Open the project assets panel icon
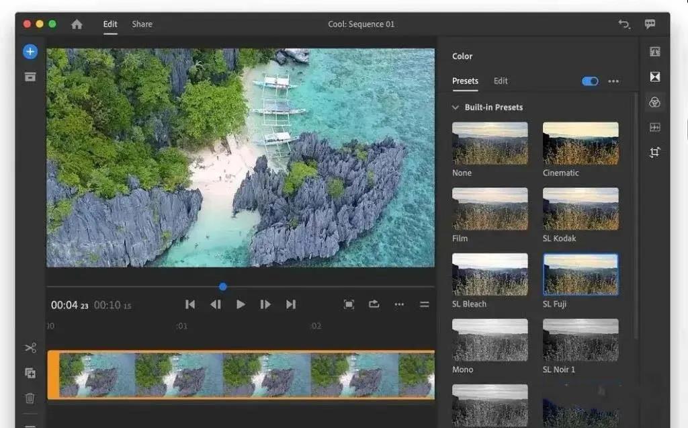Screen dimensions: 688x428 [x=30, y=77]
